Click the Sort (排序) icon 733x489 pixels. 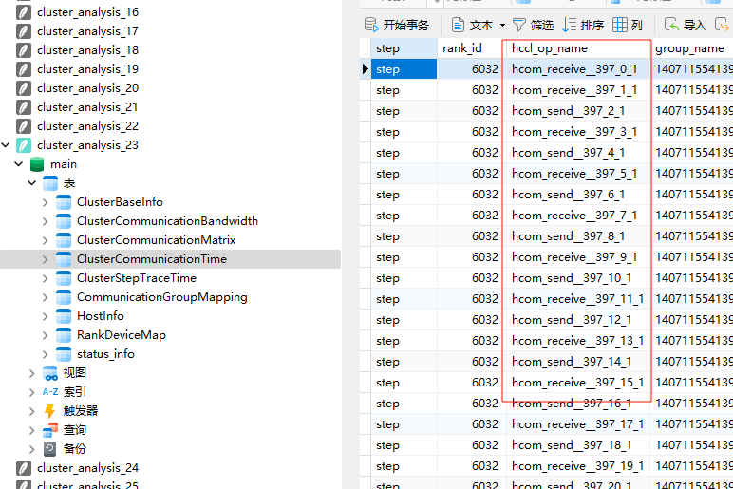pos(569,25)
